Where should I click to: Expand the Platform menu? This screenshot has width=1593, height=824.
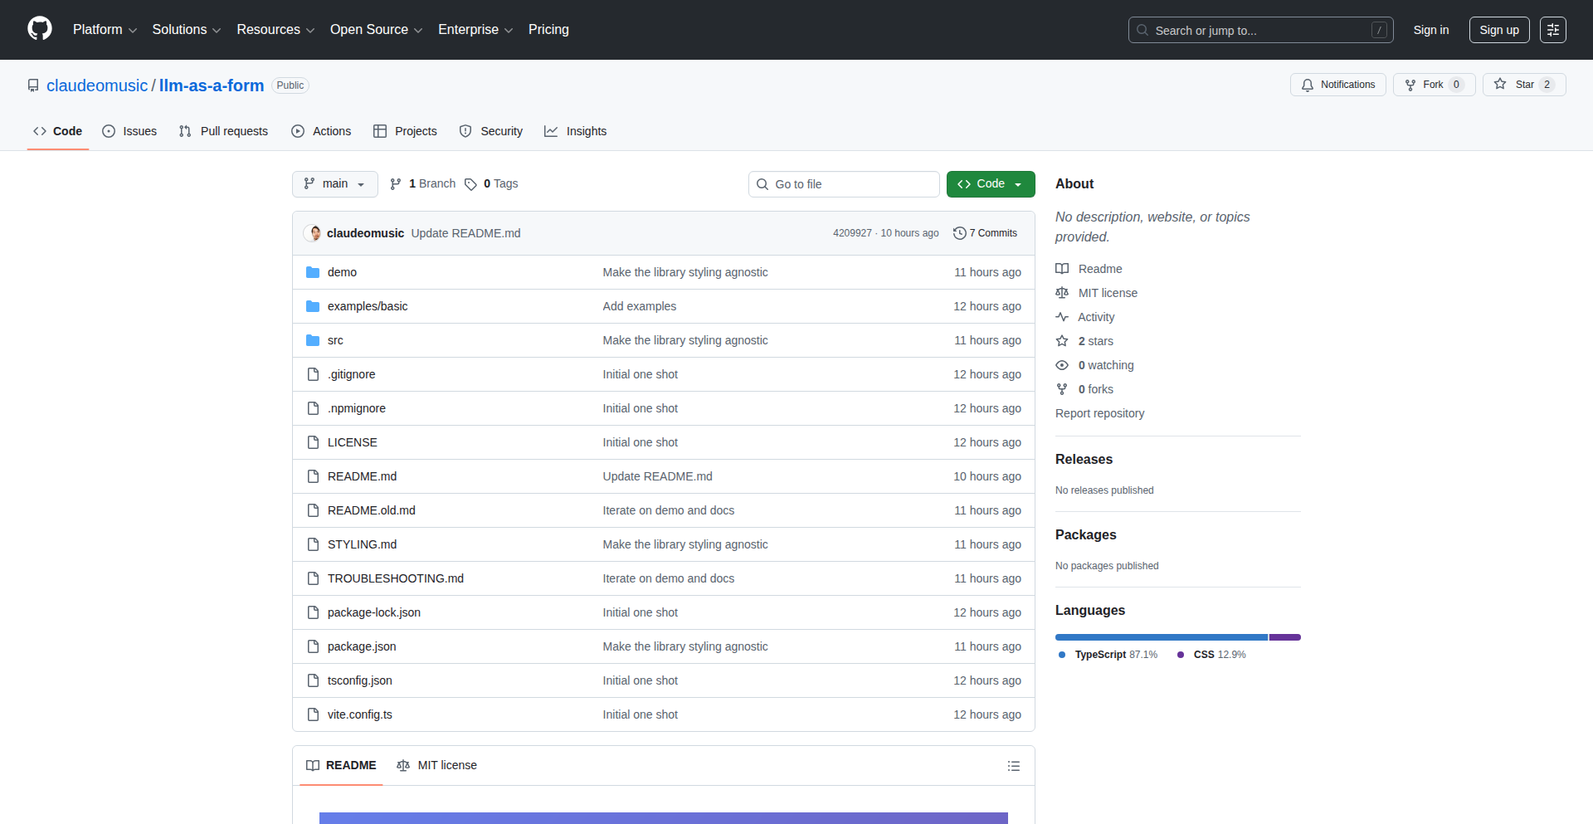[105, 30]
